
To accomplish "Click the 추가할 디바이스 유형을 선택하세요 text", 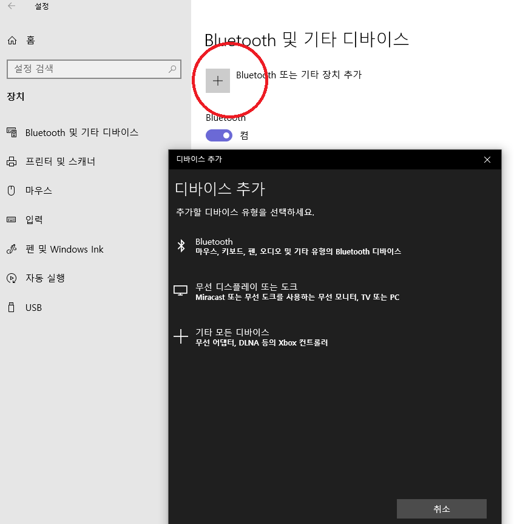I will coord(245,212).
